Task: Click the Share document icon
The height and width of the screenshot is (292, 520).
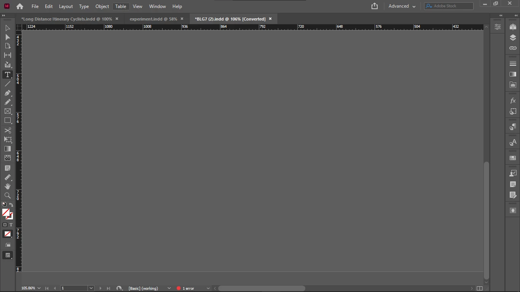Action: click(x=375, y=6)
